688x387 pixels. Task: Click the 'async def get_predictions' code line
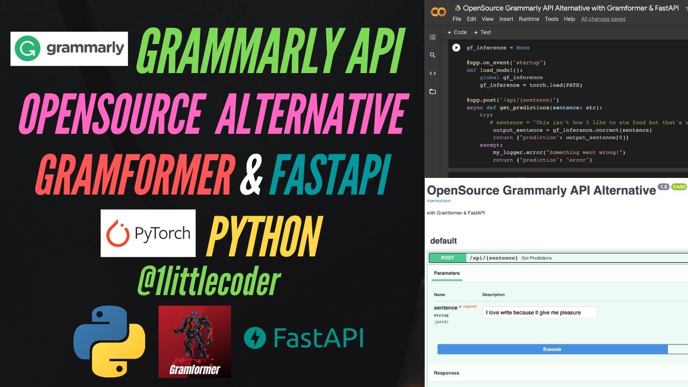(534, 108)
